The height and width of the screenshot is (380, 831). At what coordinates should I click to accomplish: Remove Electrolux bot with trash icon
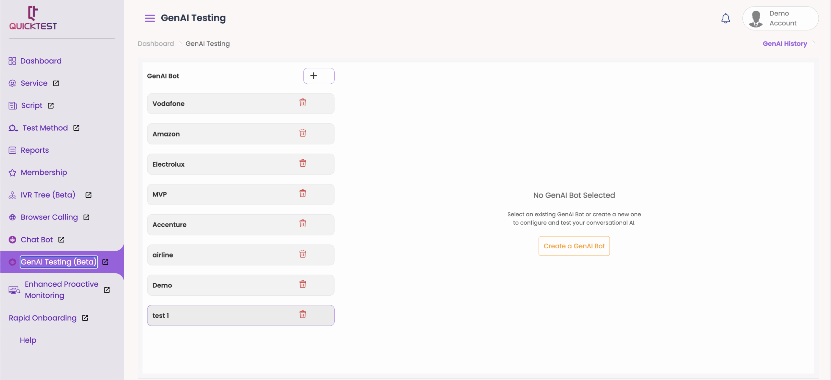click(x=303, y=163)
